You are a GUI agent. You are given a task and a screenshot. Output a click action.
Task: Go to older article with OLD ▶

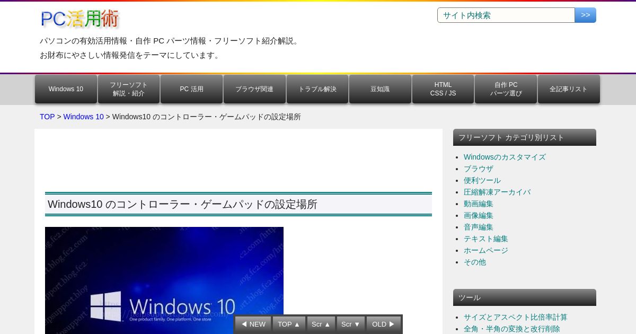384,324
